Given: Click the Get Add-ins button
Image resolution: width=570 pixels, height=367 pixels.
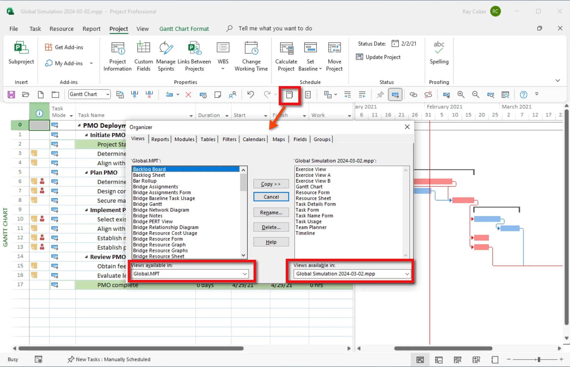Looking at the screenshot, I should (64, 47).
